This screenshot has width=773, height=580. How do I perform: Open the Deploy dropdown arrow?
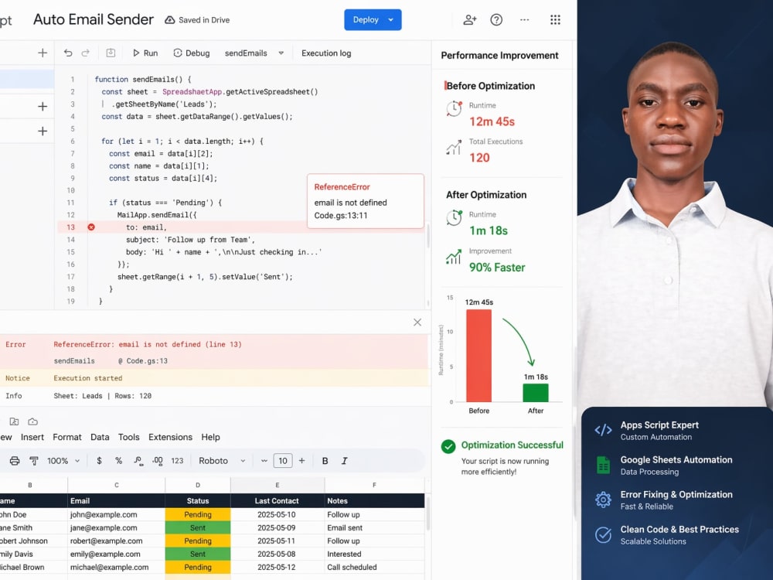pyautogui.click(x=391, y=20)
